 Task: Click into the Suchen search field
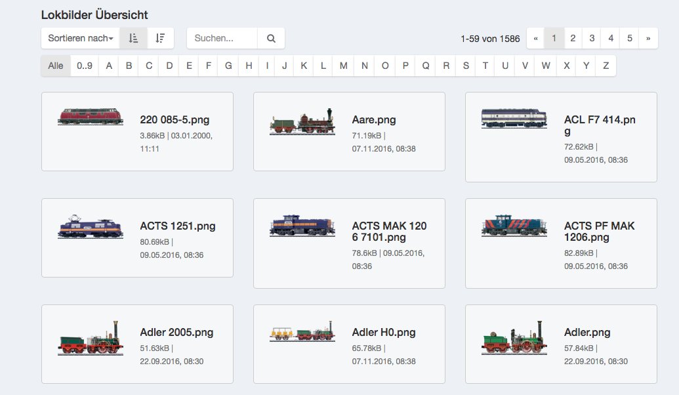(x=222, y=38)
